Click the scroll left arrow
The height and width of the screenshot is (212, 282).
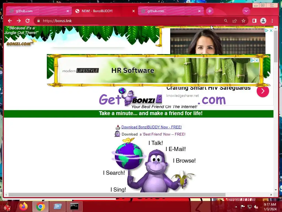[6, 195]
